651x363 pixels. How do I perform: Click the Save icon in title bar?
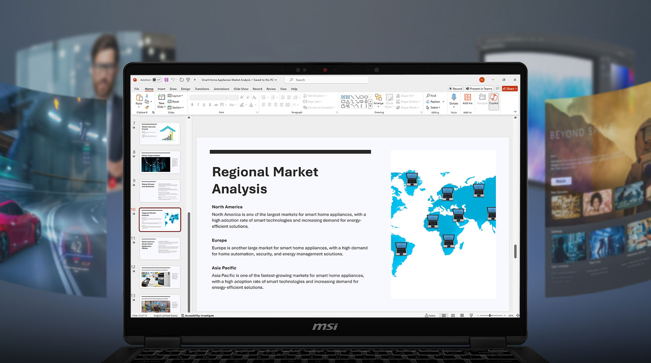click(166, 80)
